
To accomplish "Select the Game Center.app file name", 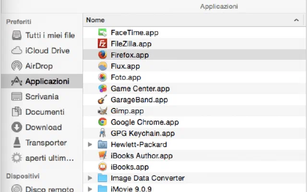I will pos(140,88).
